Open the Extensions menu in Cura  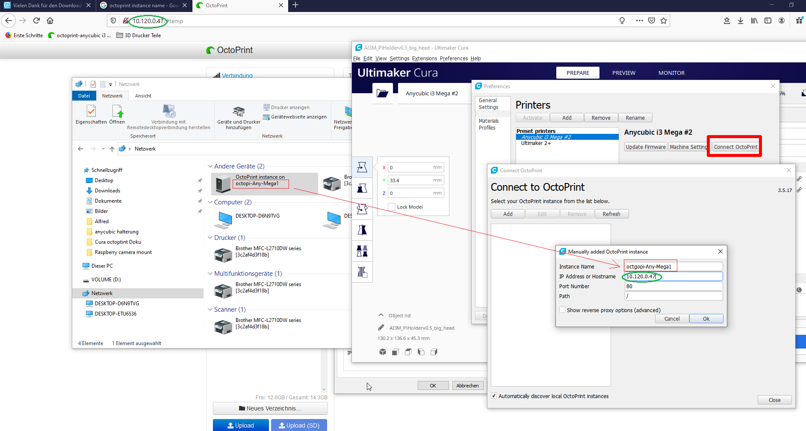coord(424,59)
